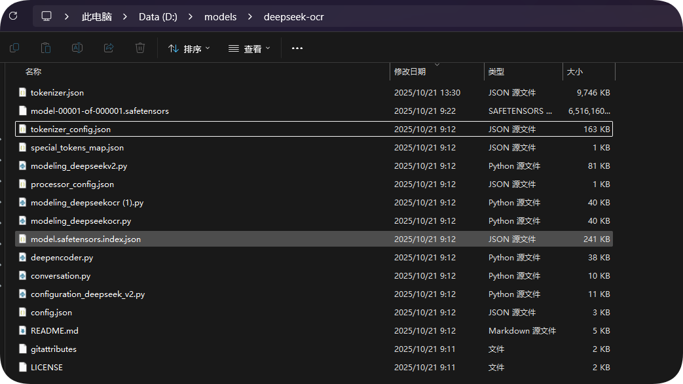Select conversation.py file name

(x=60, y=275)
